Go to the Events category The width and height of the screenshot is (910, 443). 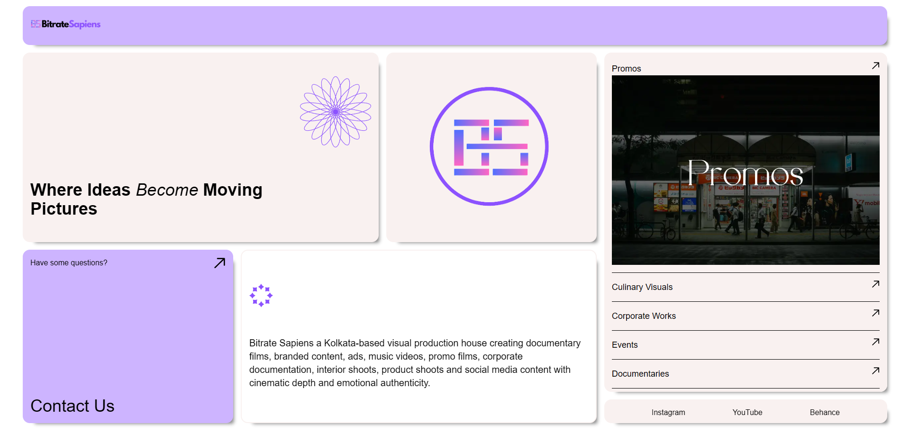(624, 345)
